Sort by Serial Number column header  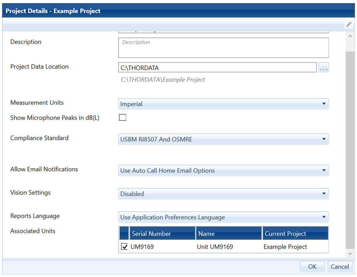162,233
